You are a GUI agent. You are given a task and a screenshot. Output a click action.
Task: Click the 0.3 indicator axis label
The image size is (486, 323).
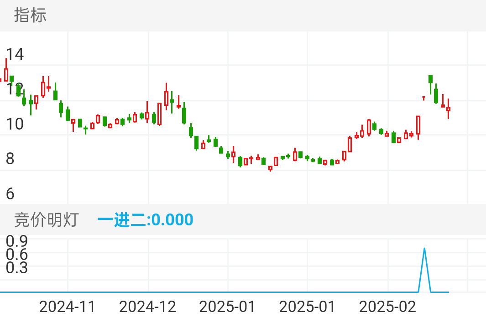pyautogui.click(x=17, y=267)
